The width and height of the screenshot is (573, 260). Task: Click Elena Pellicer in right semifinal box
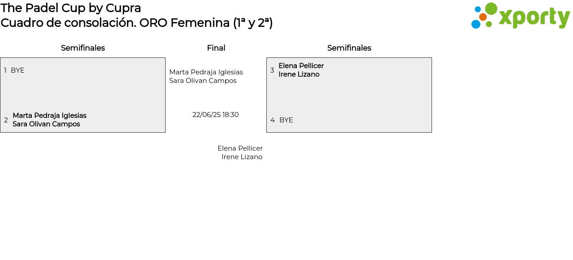tap(301, 66)
